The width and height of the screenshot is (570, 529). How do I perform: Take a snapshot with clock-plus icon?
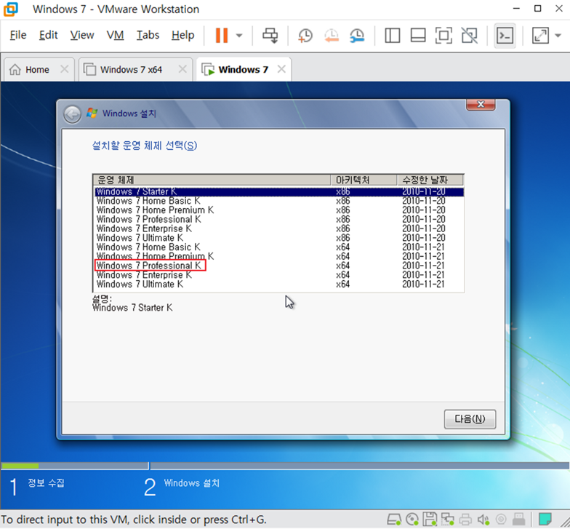click(x=305, y=36)
